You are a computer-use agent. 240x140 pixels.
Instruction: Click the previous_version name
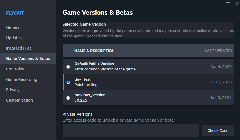tap(90, 95)
